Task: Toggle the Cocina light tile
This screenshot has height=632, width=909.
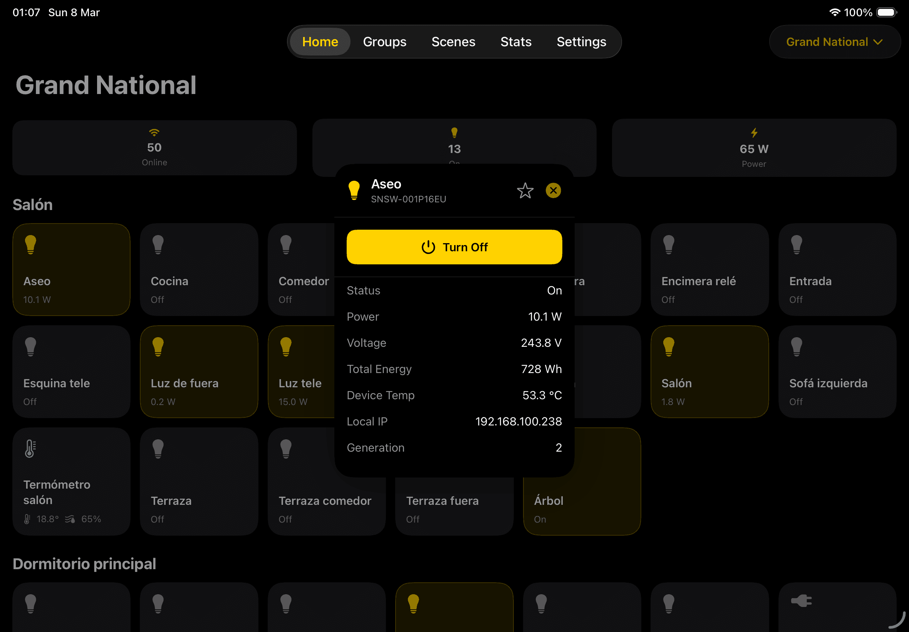Action: tap(199, 269)
